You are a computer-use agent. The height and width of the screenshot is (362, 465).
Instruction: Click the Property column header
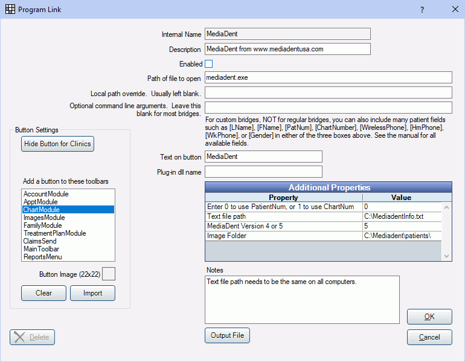click(283, 198)
